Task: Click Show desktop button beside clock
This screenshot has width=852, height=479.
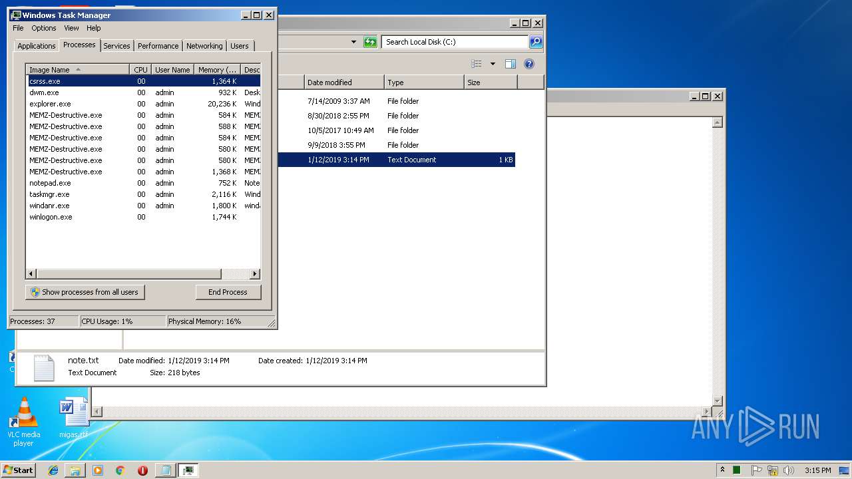Action: tap(844, 470)
